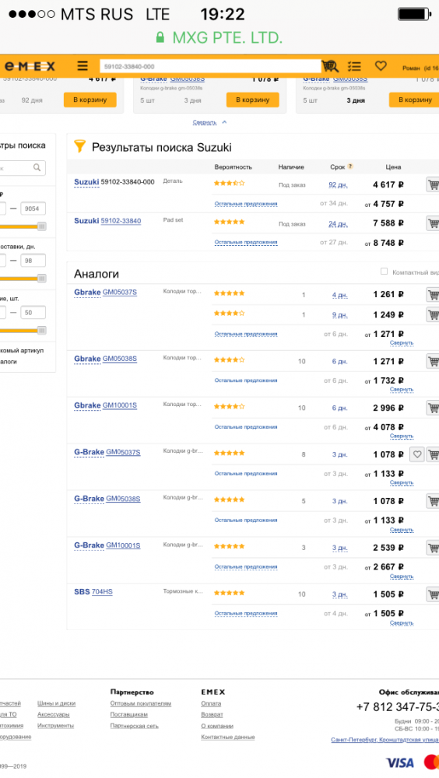Viewport: 439px width, 778px height.
Task: Open favorites heart icon in header
Action: (x=381, y=65)
